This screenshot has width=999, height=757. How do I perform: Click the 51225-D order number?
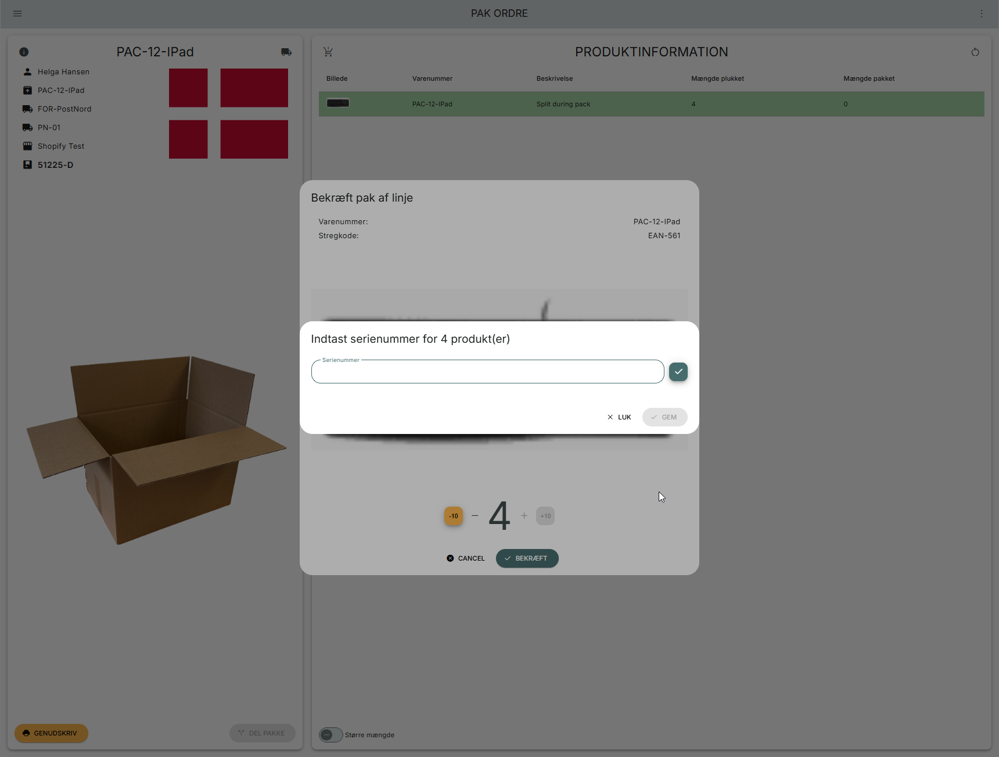click(x=55, y=165)
